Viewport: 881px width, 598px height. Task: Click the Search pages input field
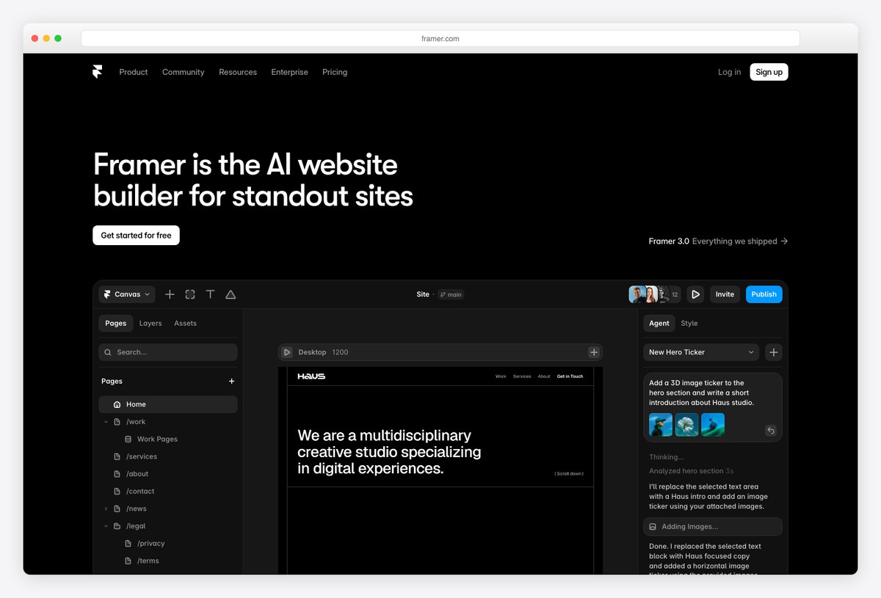tap(168, 352)
